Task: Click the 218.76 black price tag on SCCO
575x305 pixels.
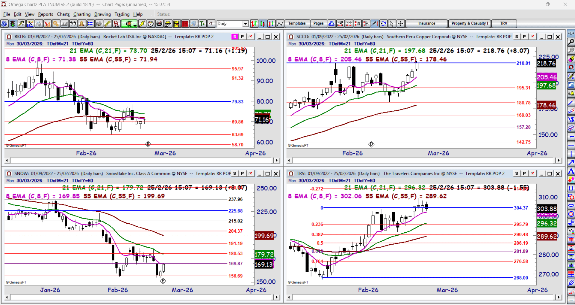Action: click(546, 63)
